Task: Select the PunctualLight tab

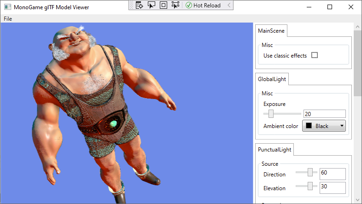Action: point(274,150)
